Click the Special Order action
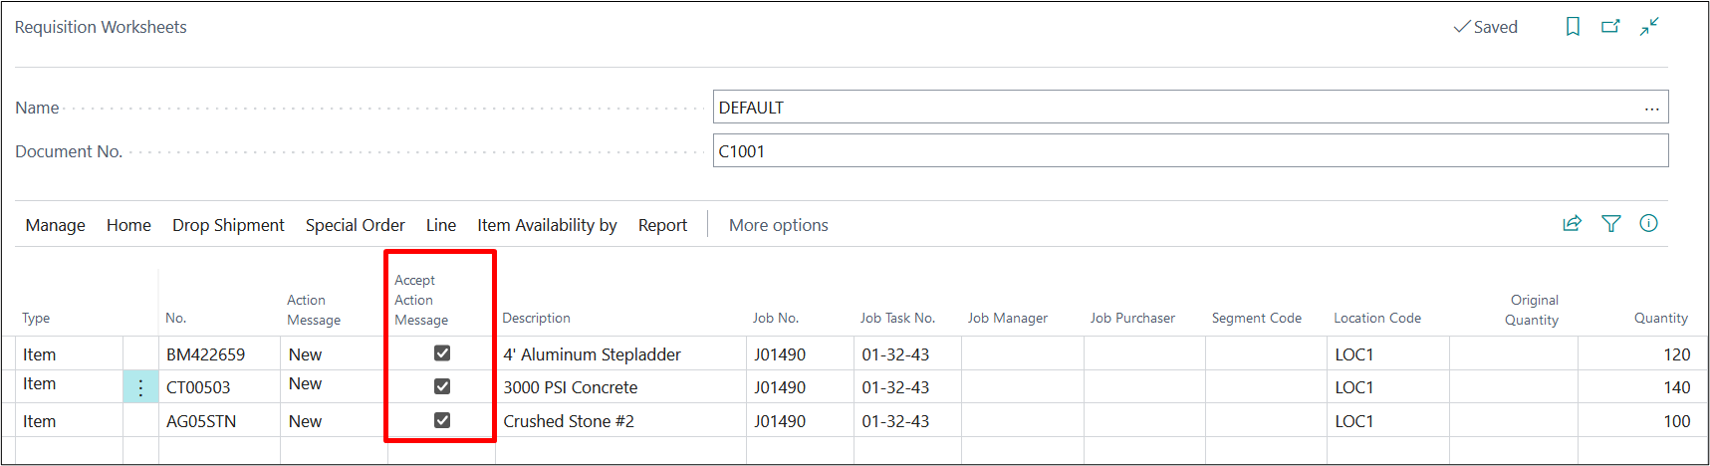 355,225
